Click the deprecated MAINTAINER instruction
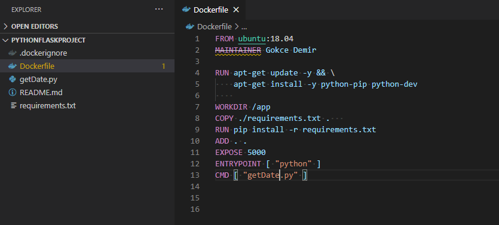The height and width of the screenshot is (225, 499). point(238,50)
